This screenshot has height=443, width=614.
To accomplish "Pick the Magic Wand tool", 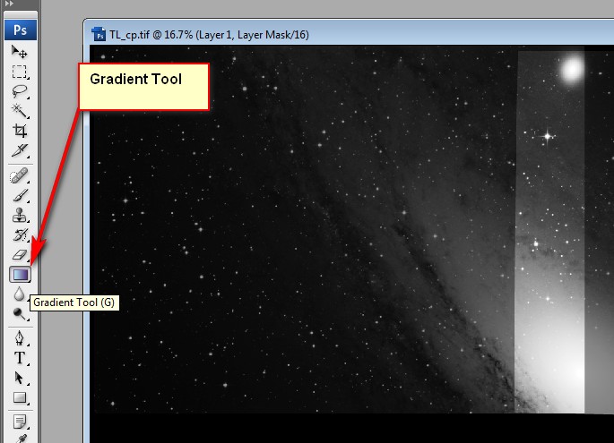I will [x=20, y=111].
